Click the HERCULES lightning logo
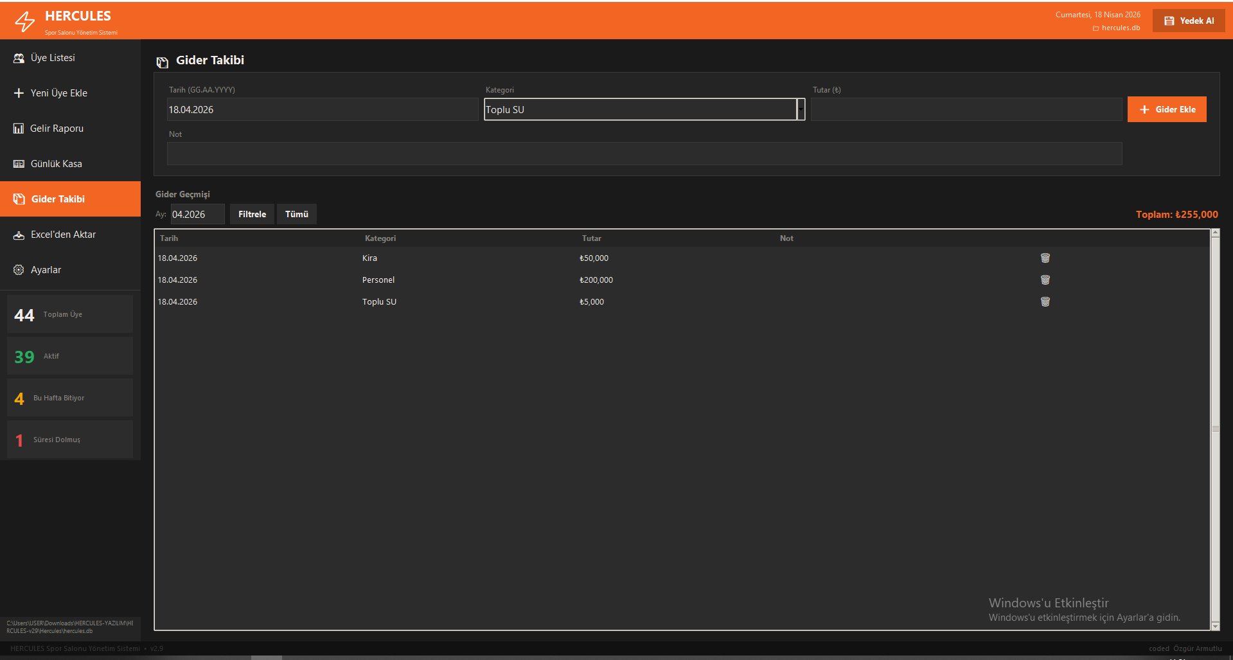The height and width of the screenshot is (660, 1233). (24, 21)
